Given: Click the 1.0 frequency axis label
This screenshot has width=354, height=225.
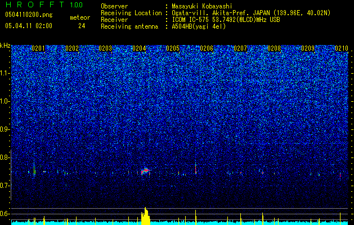Looking at the screenshot, I should (x=5, y=101).
